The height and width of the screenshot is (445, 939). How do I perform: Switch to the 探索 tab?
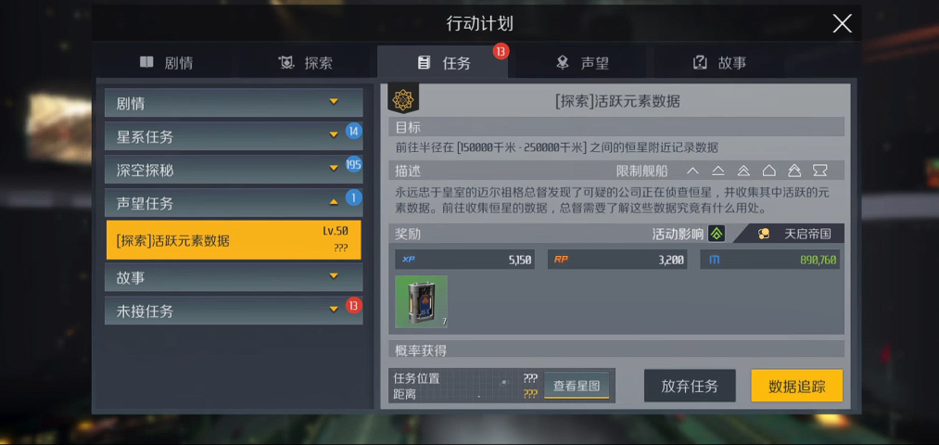[305, 63]
